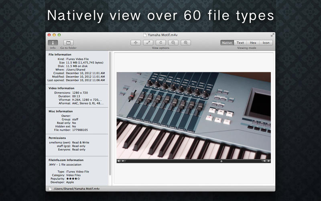Click the file path in status bar
This screenshot has height=201, width=321.
point(76,188)
